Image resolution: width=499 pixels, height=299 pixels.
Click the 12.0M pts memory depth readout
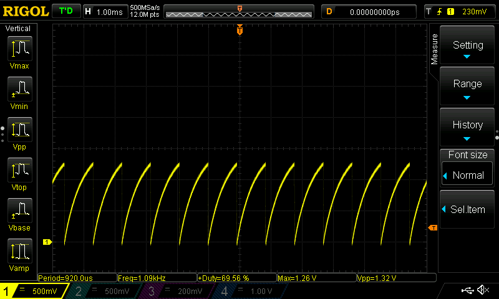click(145, 14)
